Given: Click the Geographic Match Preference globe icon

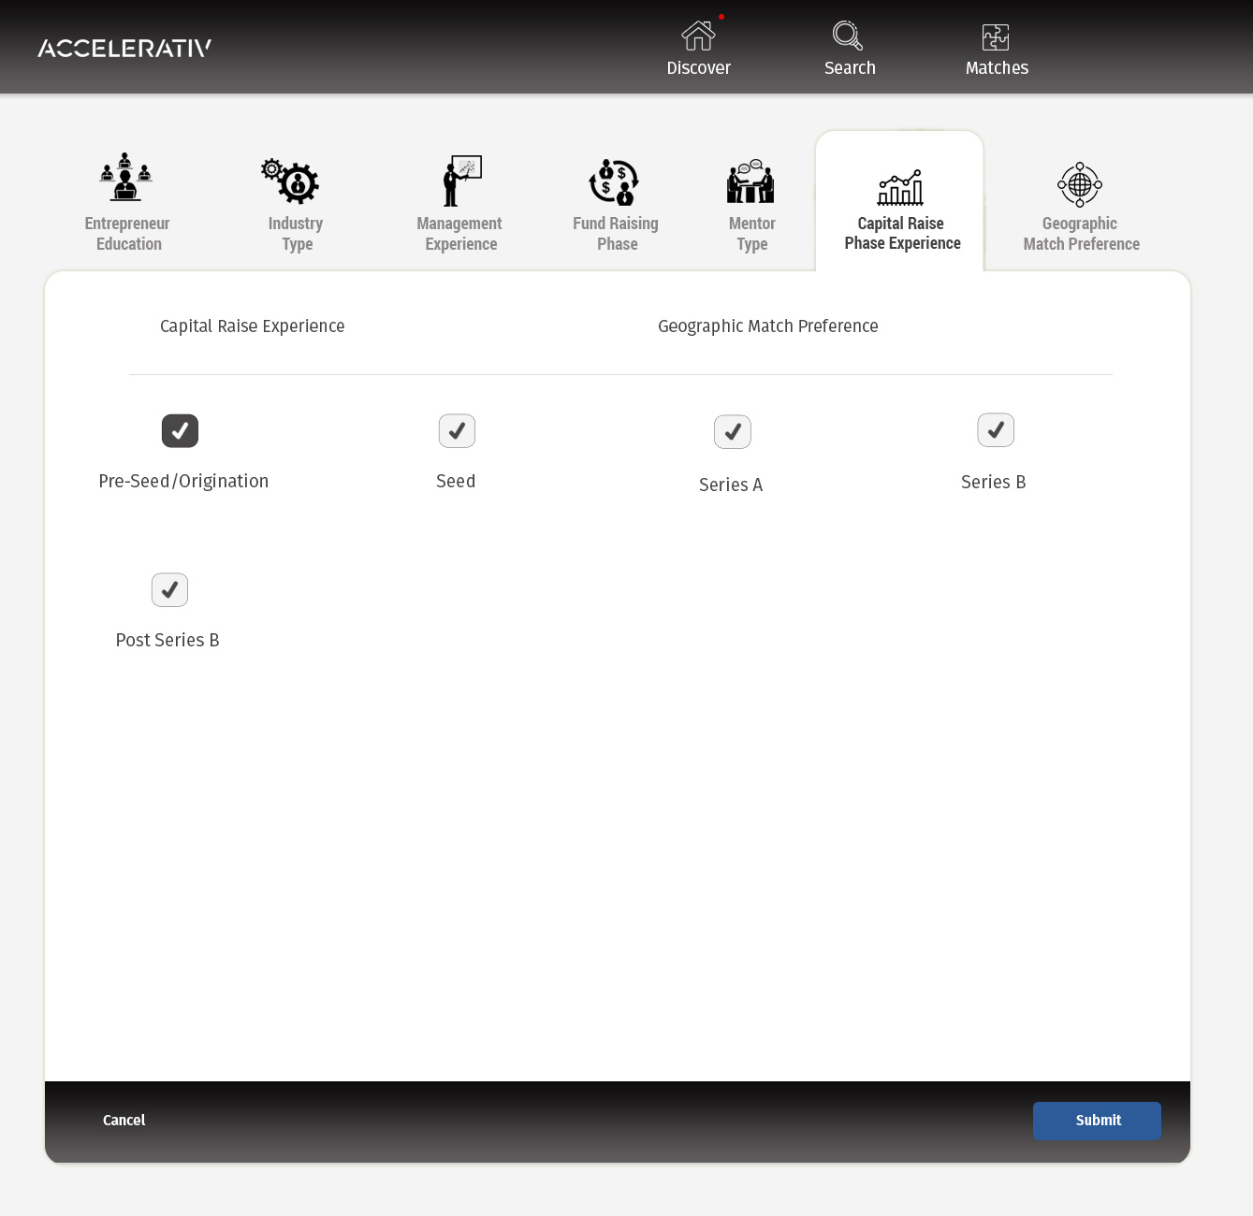Looking at the screenshot, I should (x=1080, y=184).
